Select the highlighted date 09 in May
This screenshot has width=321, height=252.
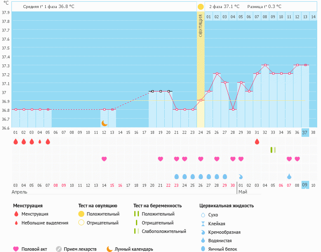pos(305,185)
